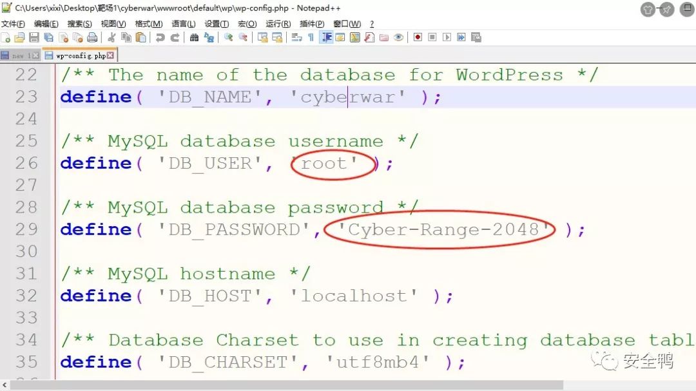Click the 'root' username value

329,164
